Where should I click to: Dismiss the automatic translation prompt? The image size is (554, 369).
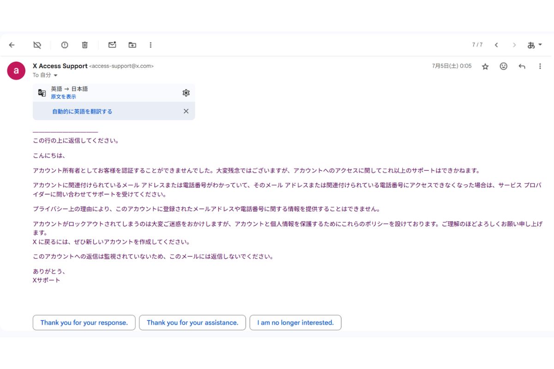tap(186, 111)
